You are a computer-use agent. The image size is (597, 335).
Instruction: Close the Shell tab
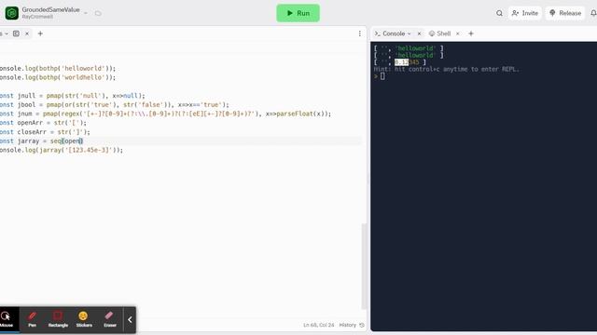click(x=458, y=33)
